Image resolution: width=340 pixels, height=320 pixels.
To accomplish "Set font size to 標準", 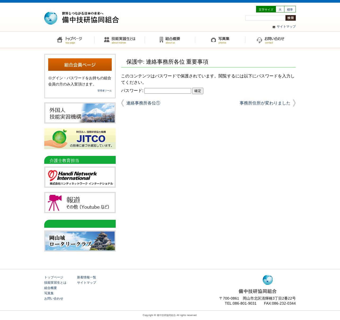I will 290,9.
